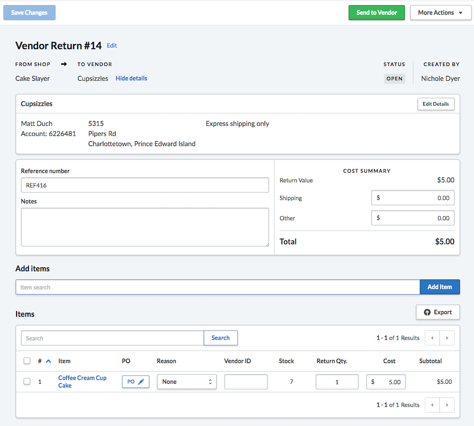The width and height of the screenshot is (474, 426).
Task: Click the Subtotal column header
Action: coord(430,361)
